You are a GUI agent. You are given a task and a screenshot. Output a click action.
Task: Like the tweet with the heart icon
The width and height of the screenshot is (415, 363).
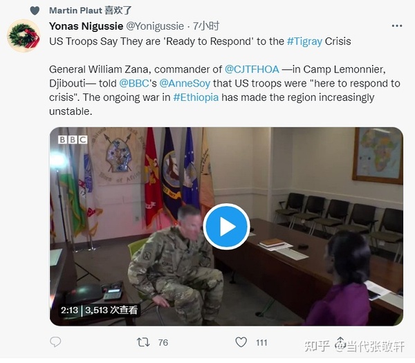241,342
